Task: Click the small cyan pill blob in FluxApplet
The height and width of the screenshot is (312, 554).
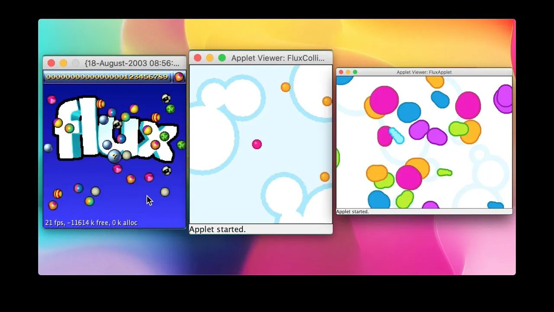Action: click(x=396, y=135)
